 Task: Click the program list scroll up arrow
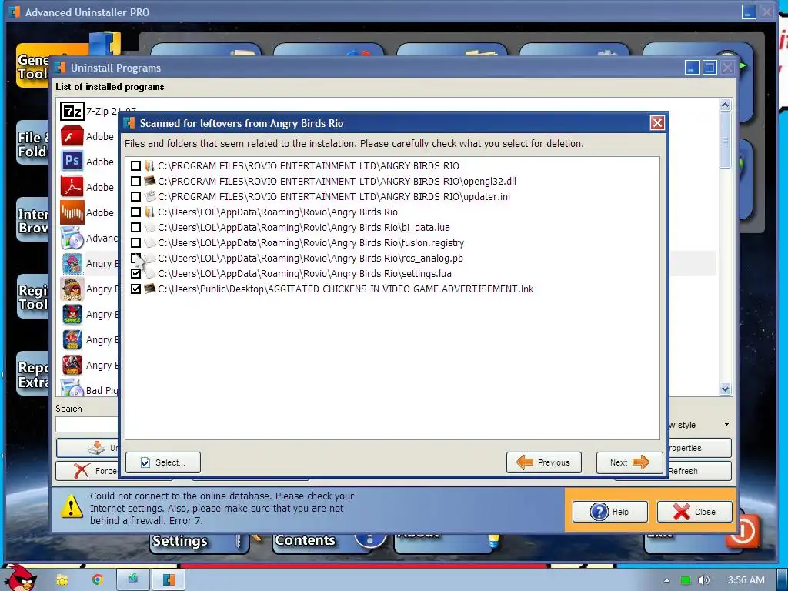click(x=725, y=105)
